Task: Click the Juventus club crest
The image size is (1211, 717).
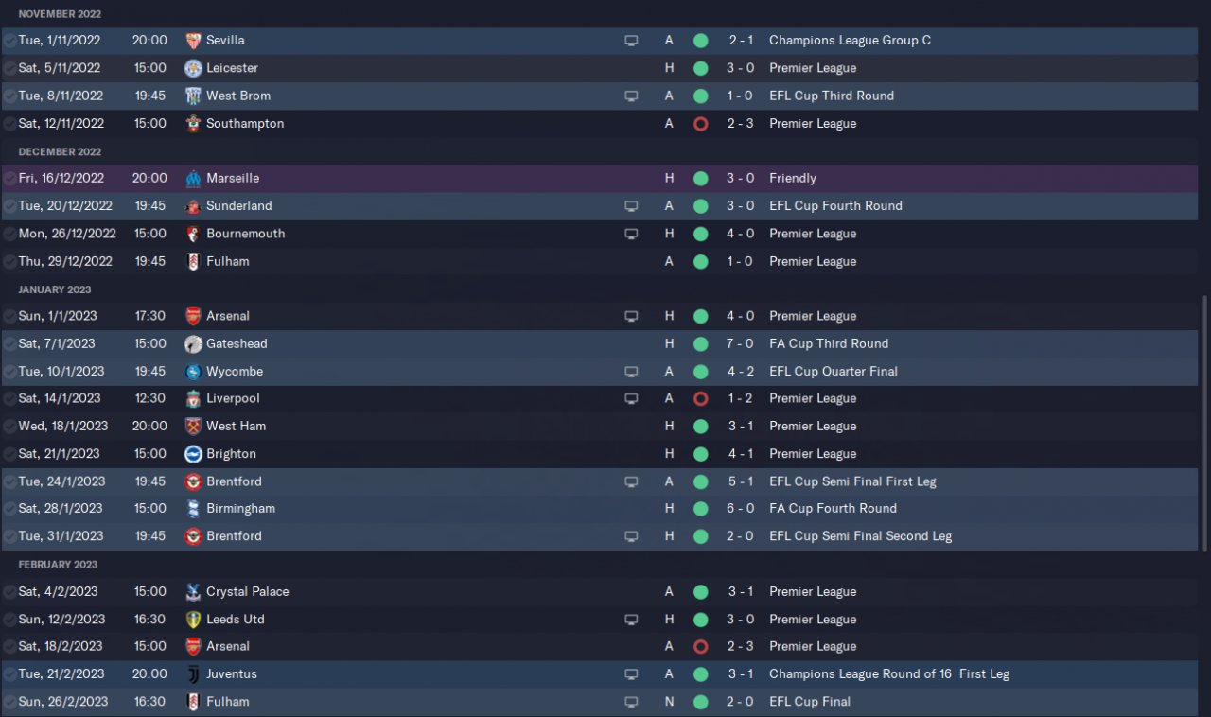Action: [x=193, y=674]
